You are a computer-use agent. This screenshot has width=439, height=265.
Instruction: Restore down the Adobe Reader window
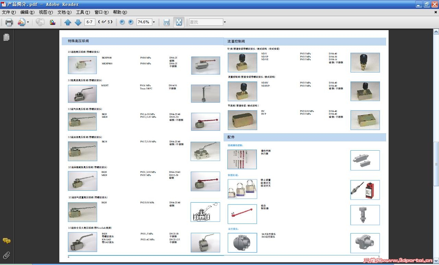[x=427, y=4]
